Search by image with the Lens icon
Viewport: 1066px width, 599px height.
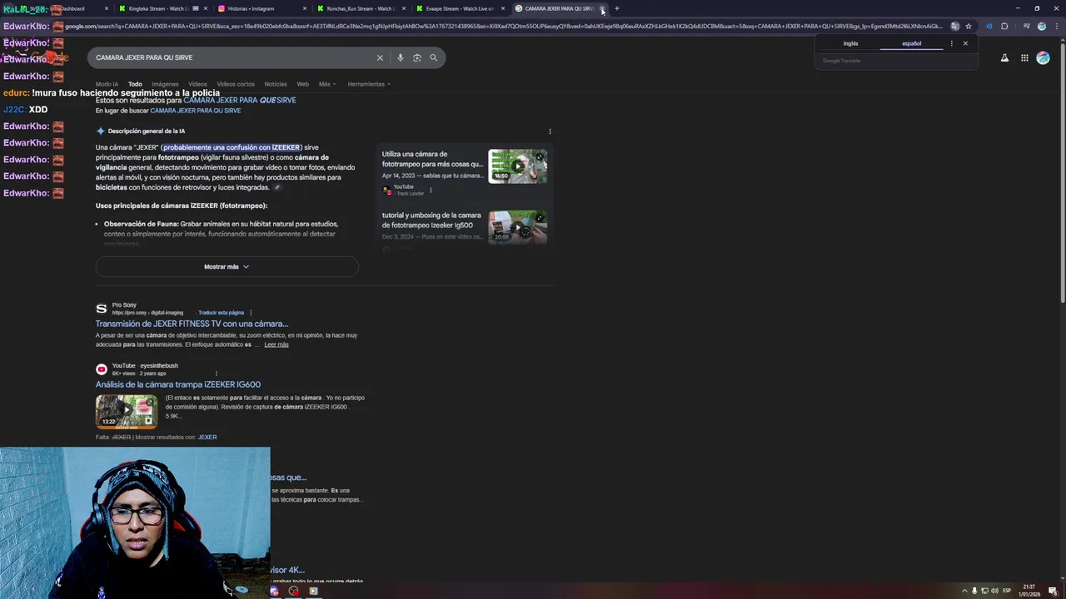pos(417,57)
